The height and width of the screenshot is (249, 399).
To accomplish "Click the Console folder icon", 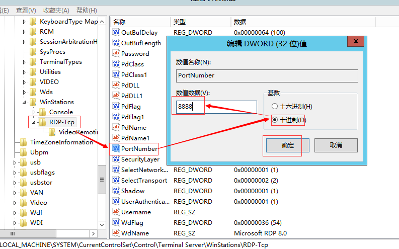I will 42,112.
